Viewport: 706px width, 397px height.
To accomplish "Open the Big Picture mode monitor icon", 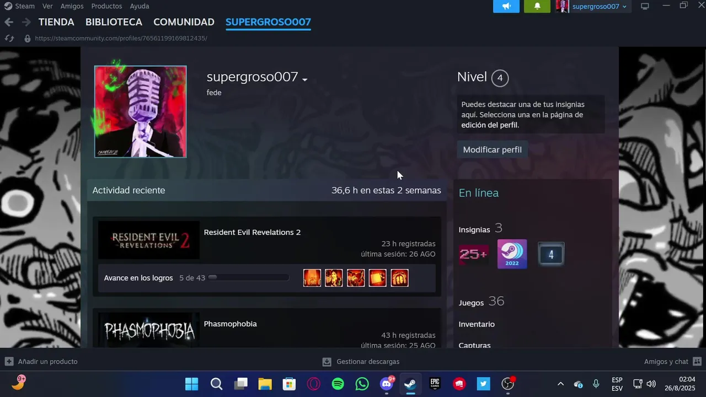I will [645, 6].
